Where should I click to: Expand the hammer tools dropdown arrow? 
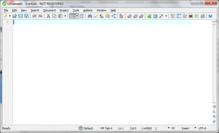tap(166, 16)
